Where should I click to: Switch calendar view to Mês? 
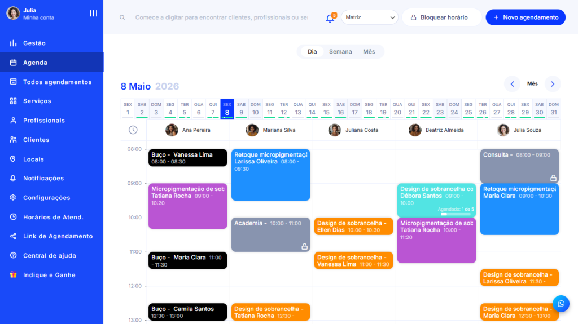coord(369,52)
